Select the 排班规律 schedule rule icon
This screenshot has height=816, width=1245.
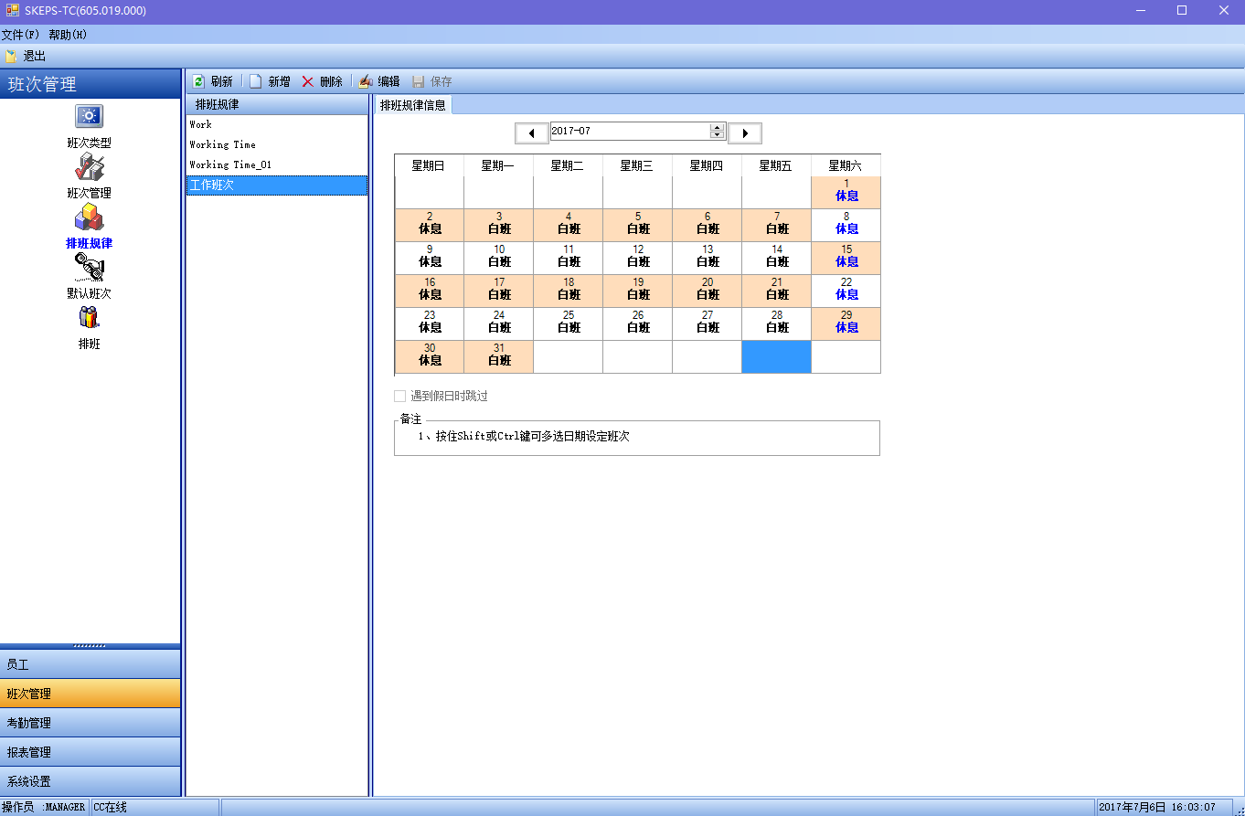[x=89, y=217]
